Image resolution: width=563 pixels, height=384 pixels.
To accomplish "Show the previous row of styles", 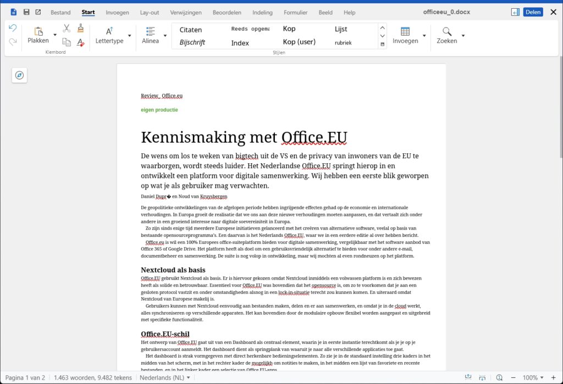I will click(x=383, y=27).
